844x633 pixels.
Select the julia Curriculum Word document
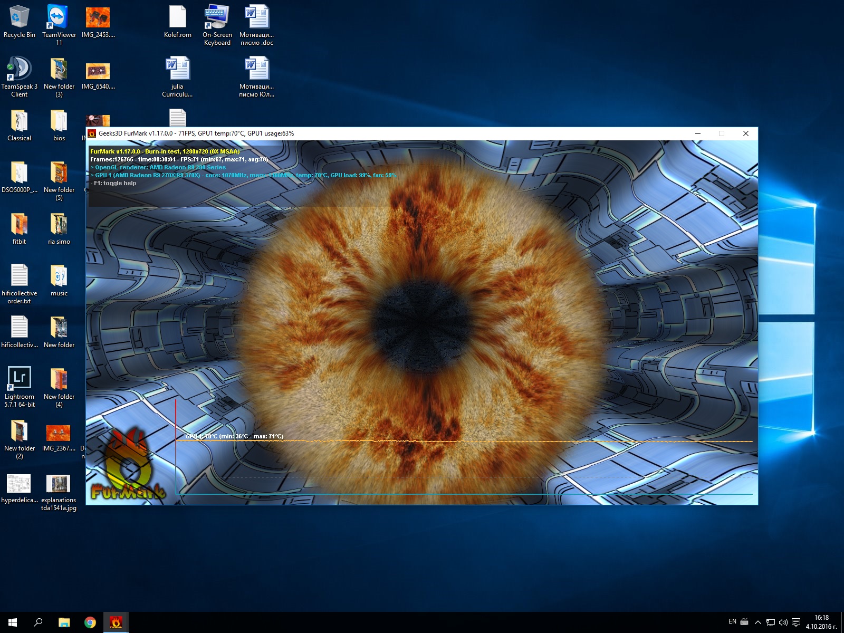coord(177,76)
